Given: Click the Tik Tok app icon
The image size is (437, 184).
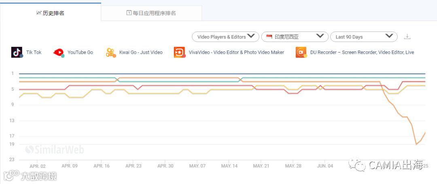Looking at the screenshot, I should [x=17, y=52].
